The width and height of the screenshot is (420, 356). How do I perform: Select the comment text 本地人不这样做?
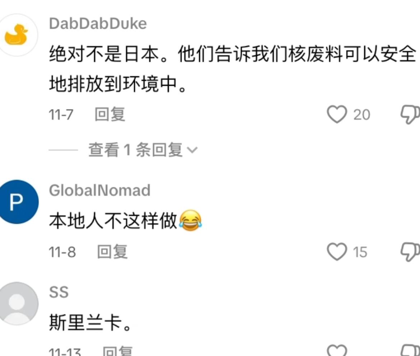(x=113, y=221)
